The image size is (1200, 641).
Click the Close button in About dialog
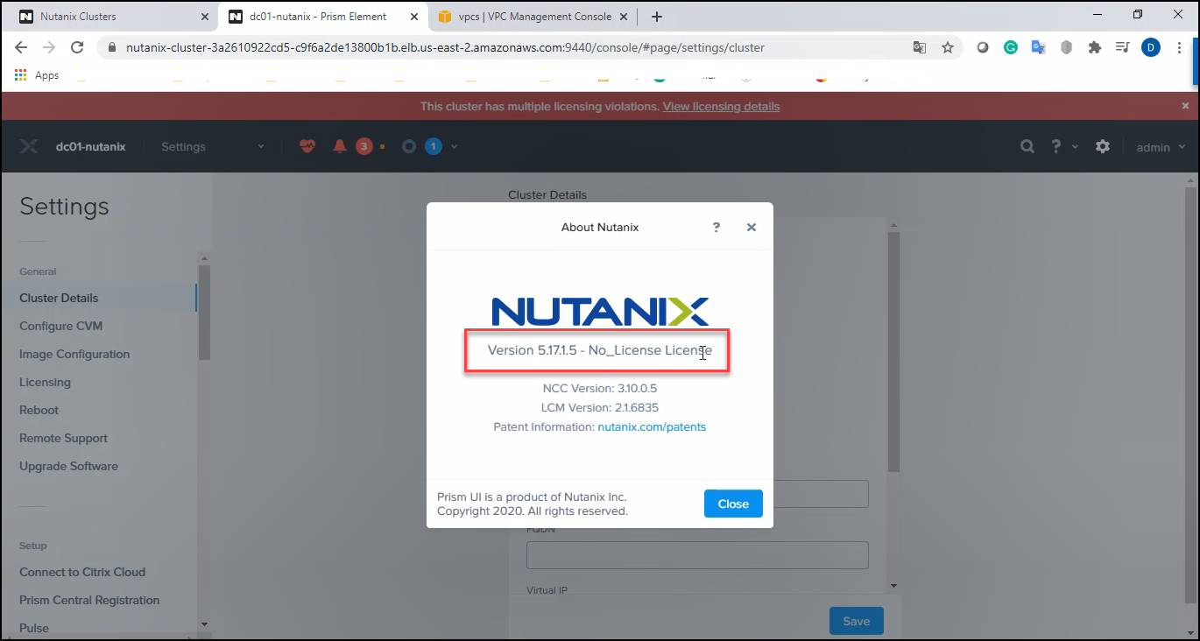(733, 504)
